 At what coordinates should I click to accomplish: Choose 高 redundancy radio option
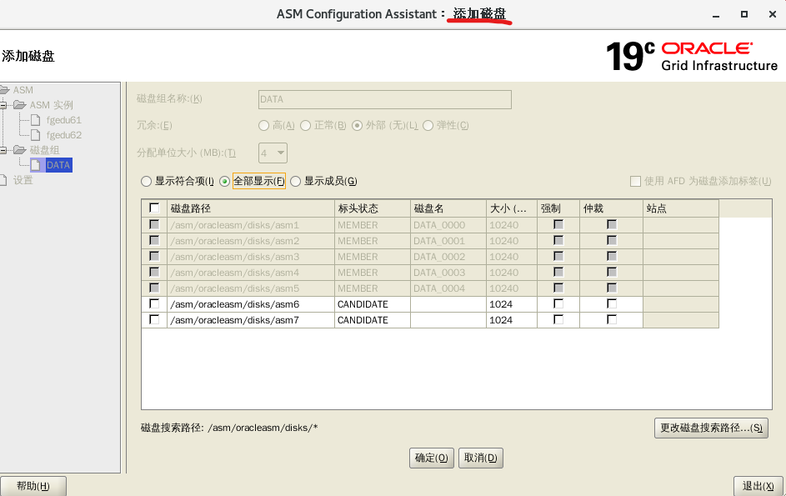click(x=263, y=125)
